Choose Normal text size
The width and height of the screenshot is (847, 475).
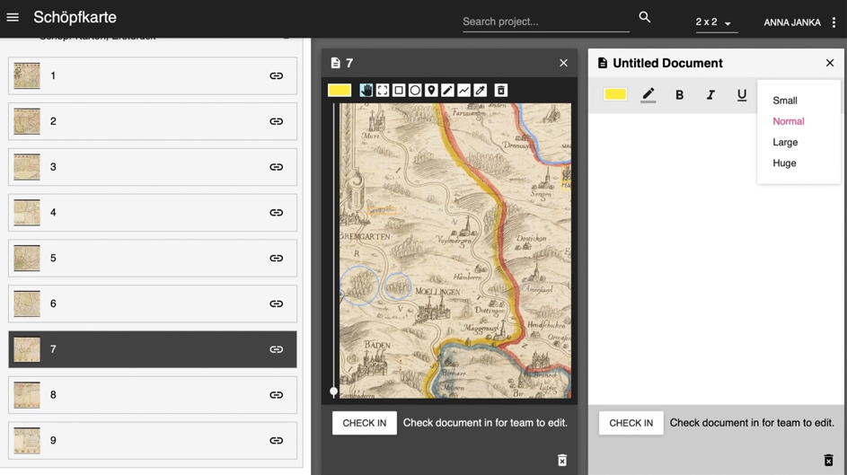click(788, 121)
